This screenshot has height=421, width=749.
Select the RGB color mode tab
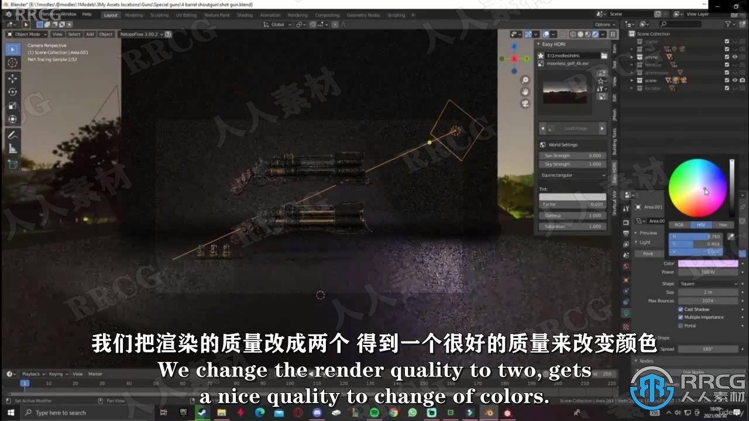pyautogui.click(x=679, y=225)
